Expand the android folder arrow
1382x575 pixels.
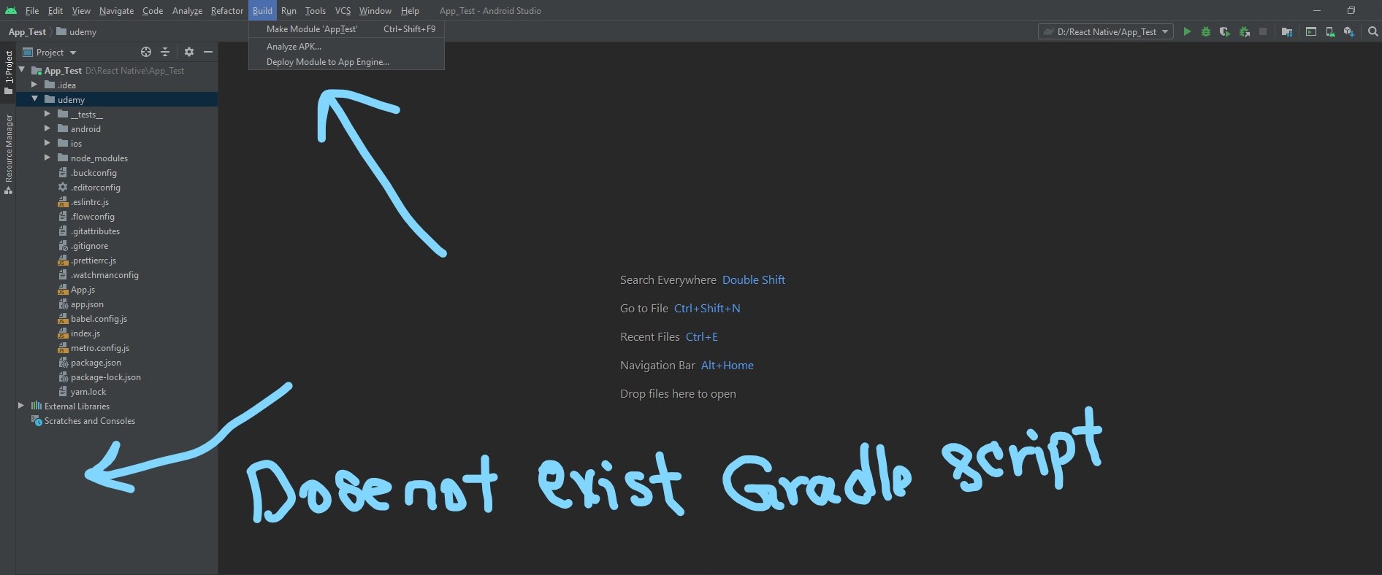47,128
